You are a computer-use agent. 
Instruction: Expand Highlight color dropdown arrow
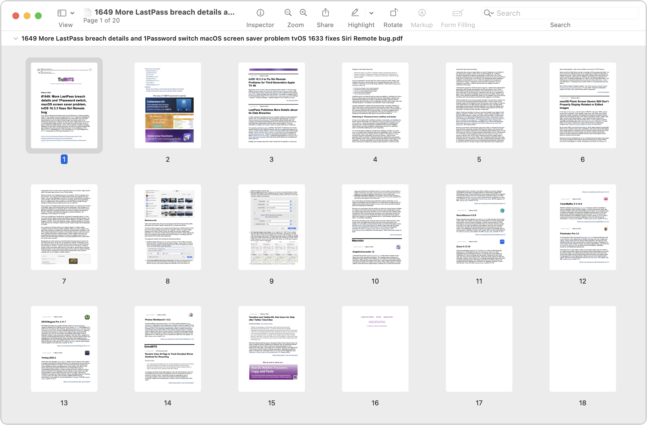(371, 13)
